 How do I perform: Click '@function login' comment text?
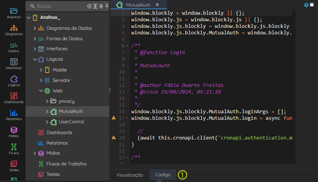pos(162,53)
